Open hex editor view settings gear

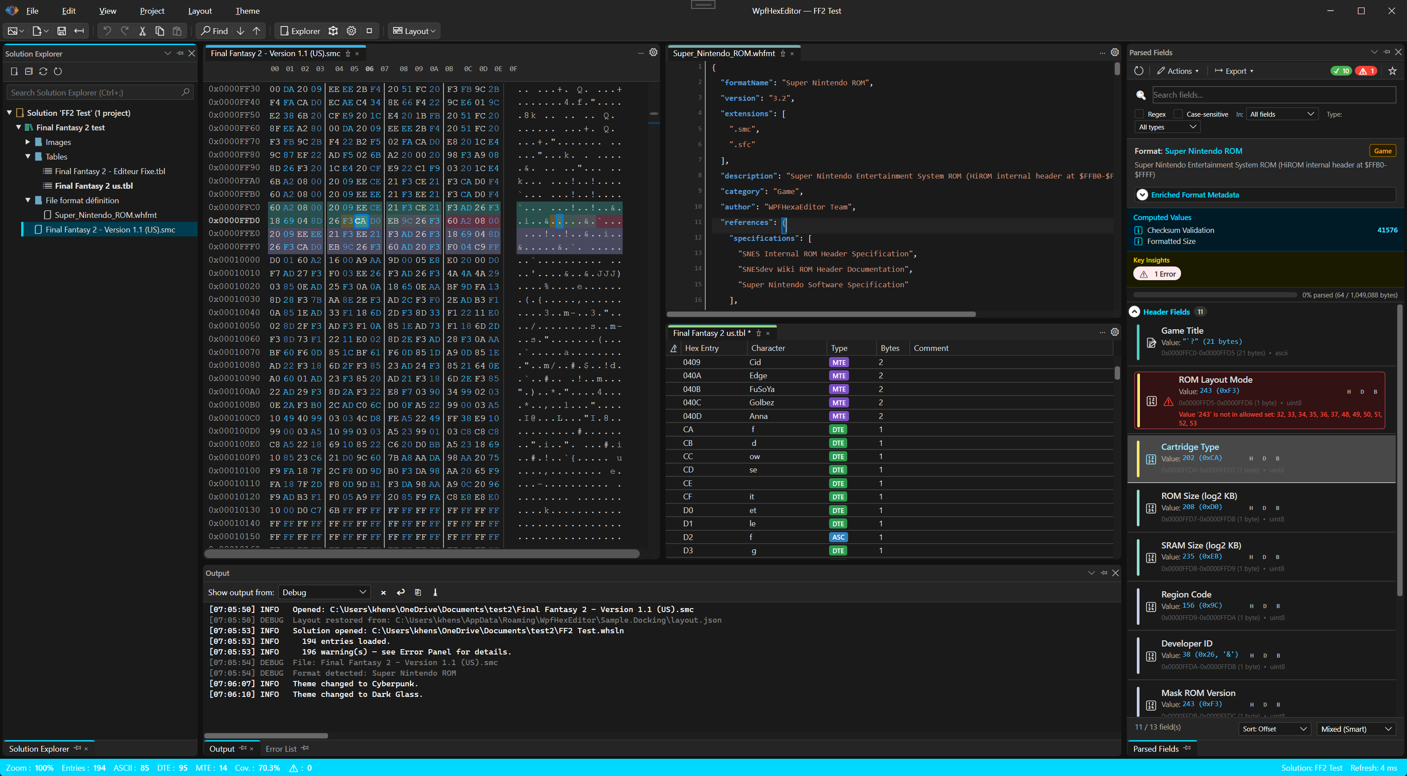click(x=653, y=53)
